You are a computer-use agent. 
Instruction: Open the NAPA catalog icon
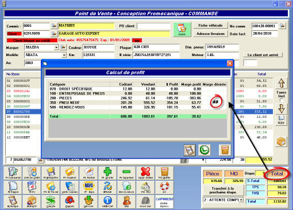[88, 187]
